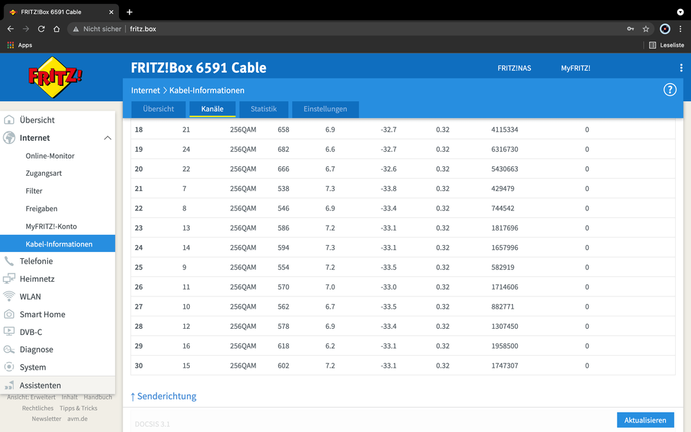
Task: Click the Aktualisieren button
Action: coord(645,420)
